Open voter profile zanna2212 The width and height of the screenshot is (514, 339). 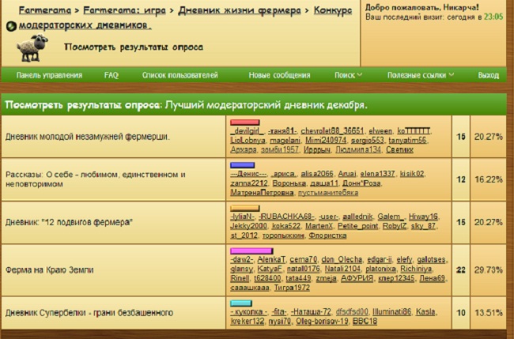pos(249,183)
